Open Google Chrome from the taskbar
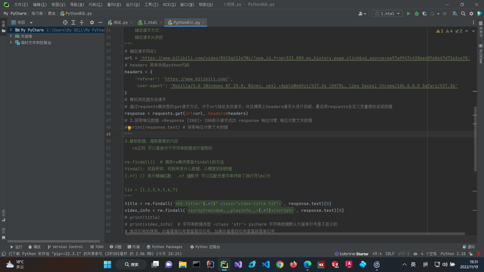 click(280, 265)
